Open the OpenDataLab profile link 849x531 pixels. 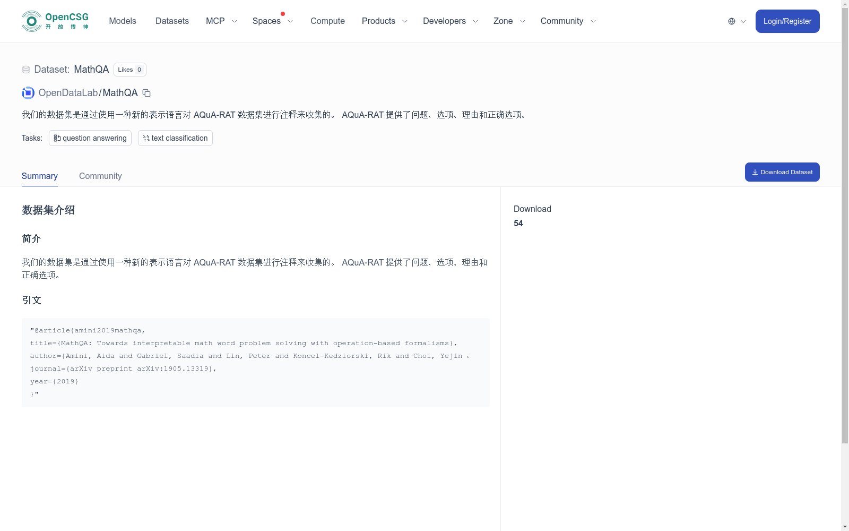click(x=68, y=92)
